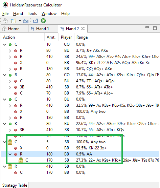Open the Tools menu

click(x=32, y=14)
